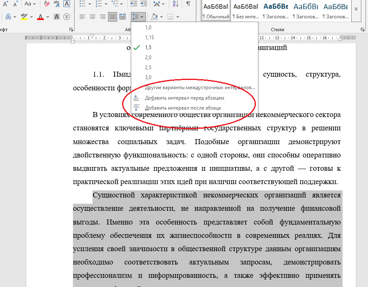Open the Shading paint bucket icon

pos(153,17)
